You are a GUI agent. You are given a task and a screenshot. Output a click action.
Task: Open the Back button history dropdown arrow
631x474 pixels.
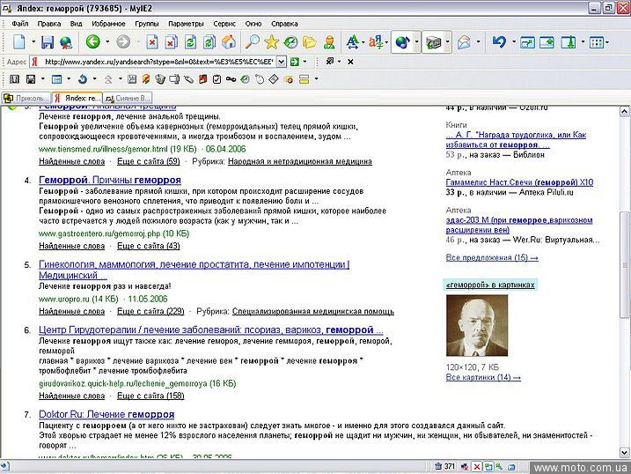pyautogui.click(x=107, y=41)
